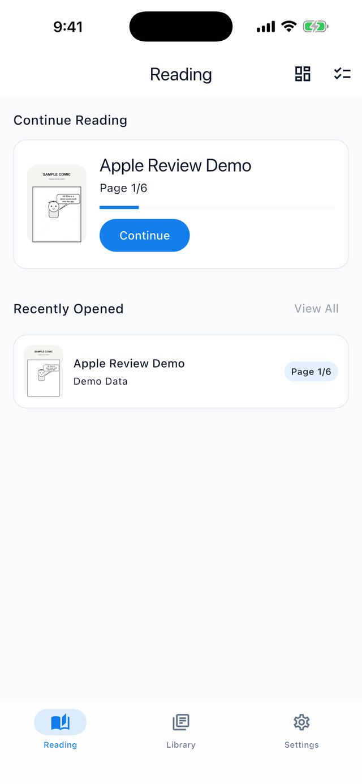This screenshot has height=784, width=362.
Task: Select the Reading tab label
Action: tap(60, 745)
